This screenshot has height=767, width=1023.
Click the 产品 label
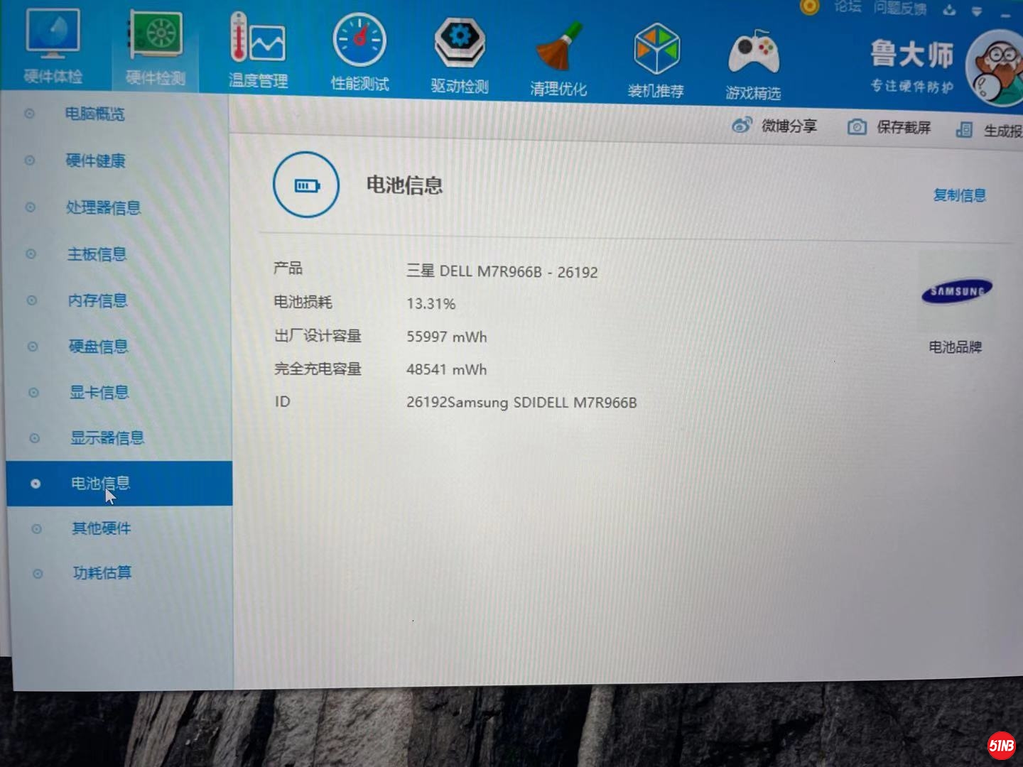pos(288,268)
